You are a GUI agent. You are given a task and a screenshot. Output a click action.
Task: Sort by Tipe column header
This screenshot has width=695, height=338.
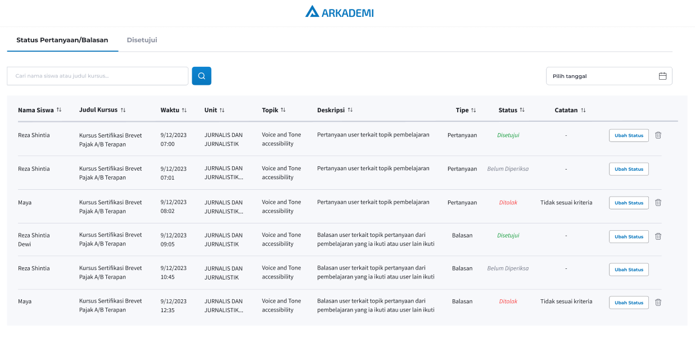click(x=473, y=110)
